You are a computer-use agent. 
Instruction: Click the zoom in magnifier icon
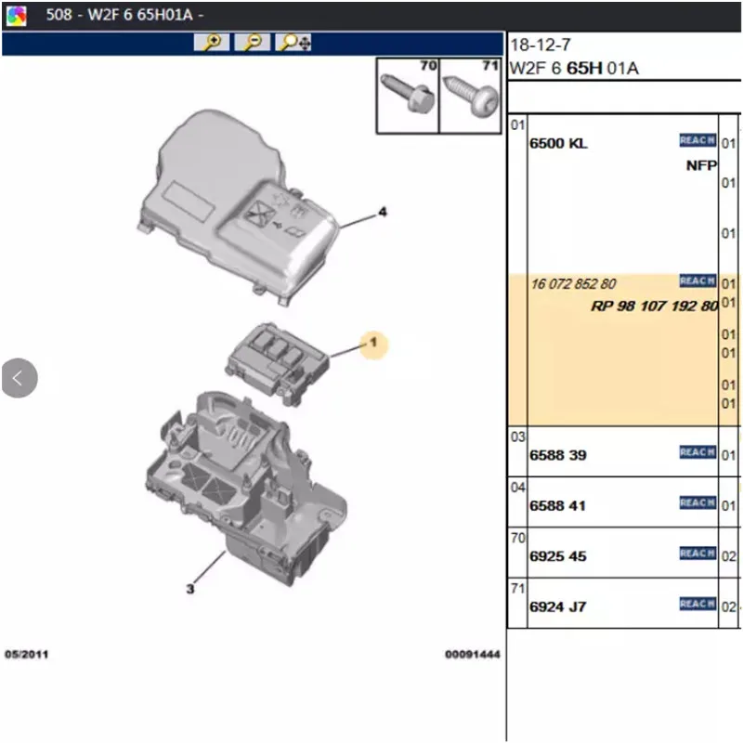pos(212,42)
